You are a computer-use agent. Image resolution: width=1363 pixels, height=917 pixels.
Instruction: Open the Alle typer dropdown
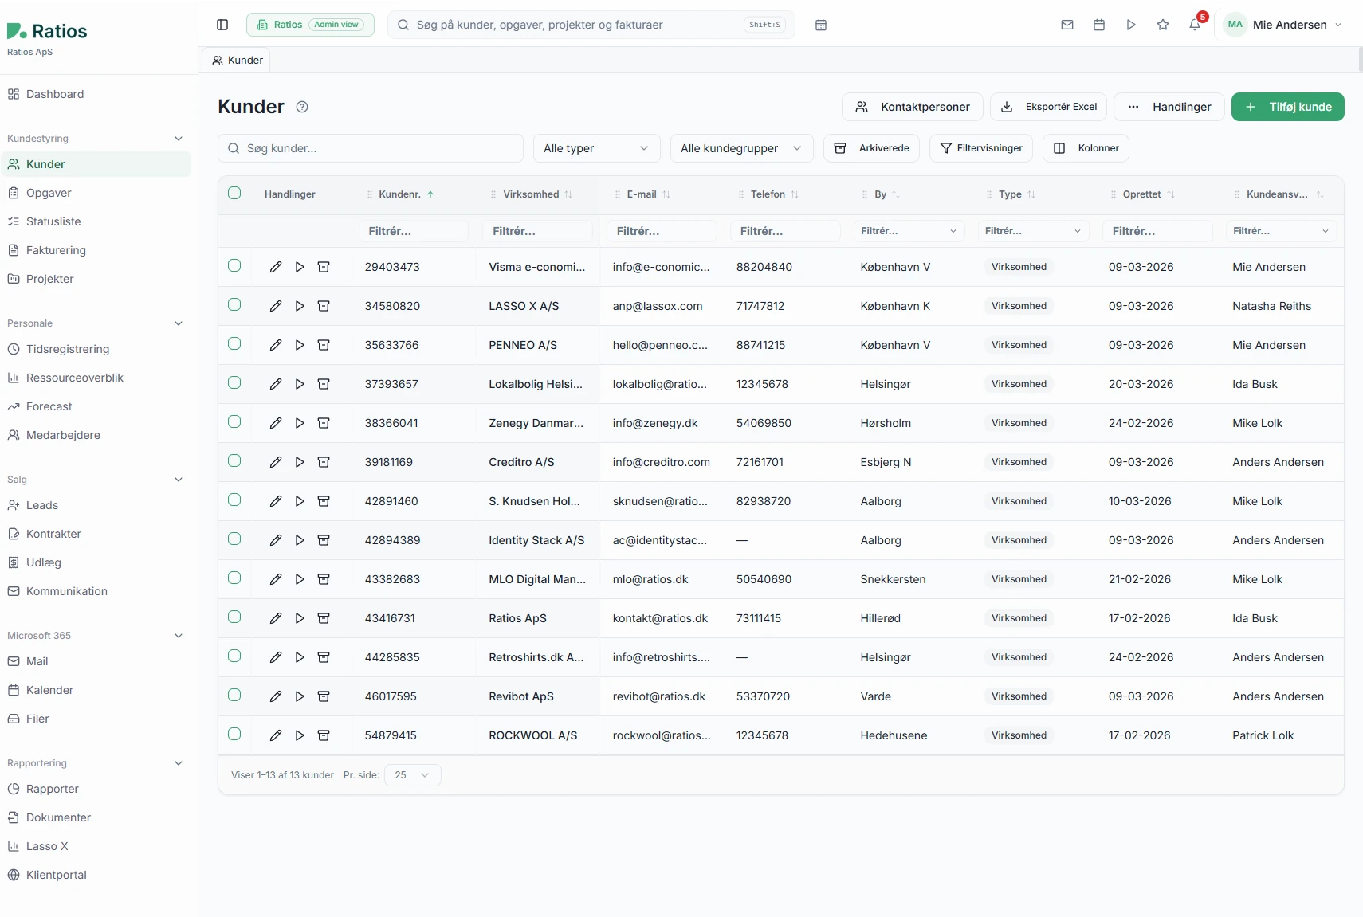pos(596,148)
